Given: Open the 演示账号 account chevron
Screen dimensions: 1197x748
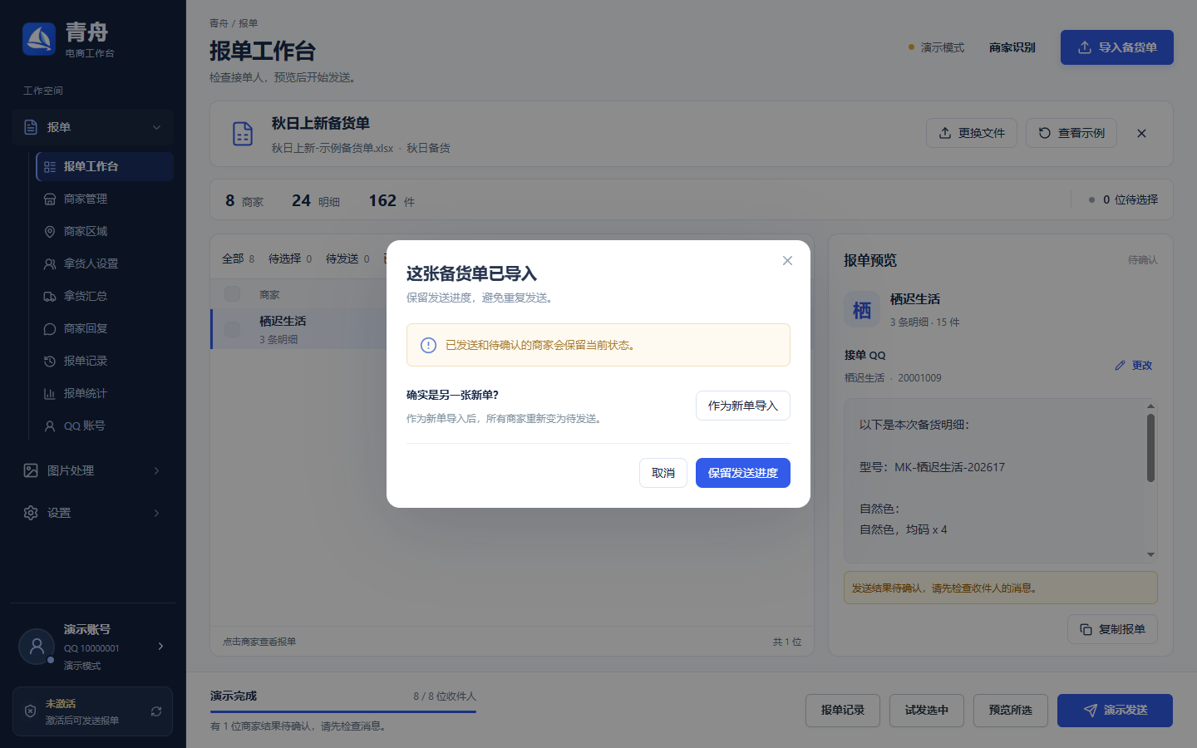Looking at the screenshot, I should pos(160,646).
